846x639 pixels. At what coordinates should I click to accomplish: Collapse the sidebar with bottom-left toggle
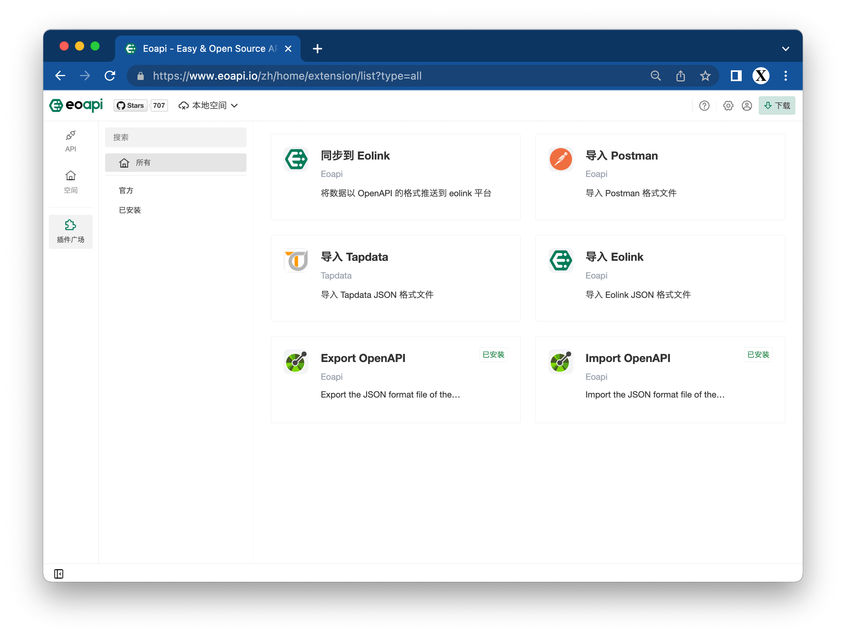click(x=59, y=574)
